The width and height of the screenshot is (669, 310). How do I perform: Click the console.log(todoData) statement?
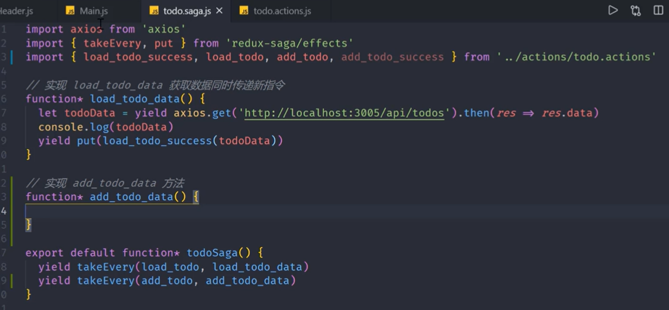(106, 127)
